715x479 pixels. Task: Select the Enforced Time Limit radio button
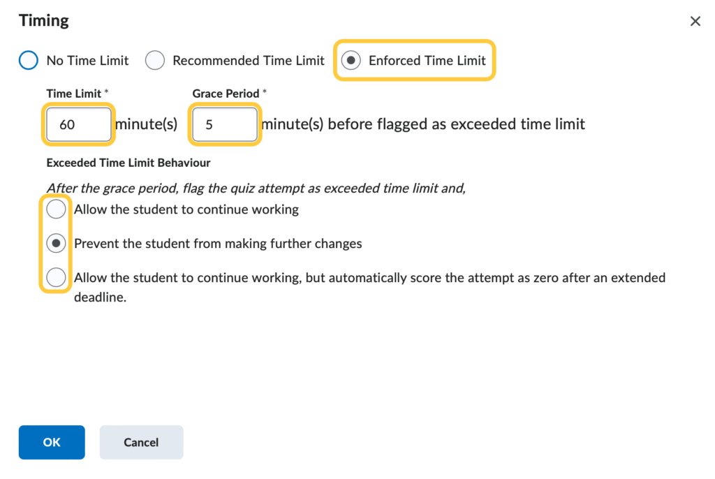351,61
